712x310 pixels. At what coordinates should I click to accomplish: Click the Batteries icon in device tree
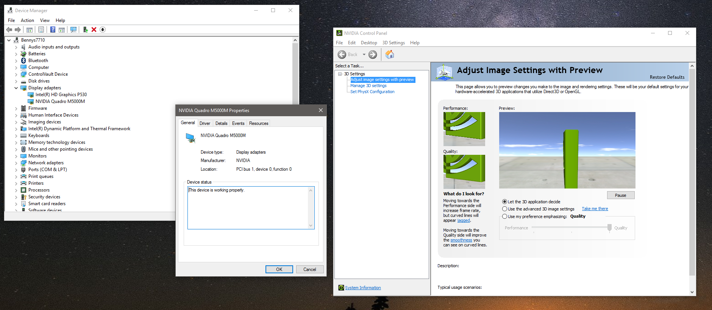point(23,54)
